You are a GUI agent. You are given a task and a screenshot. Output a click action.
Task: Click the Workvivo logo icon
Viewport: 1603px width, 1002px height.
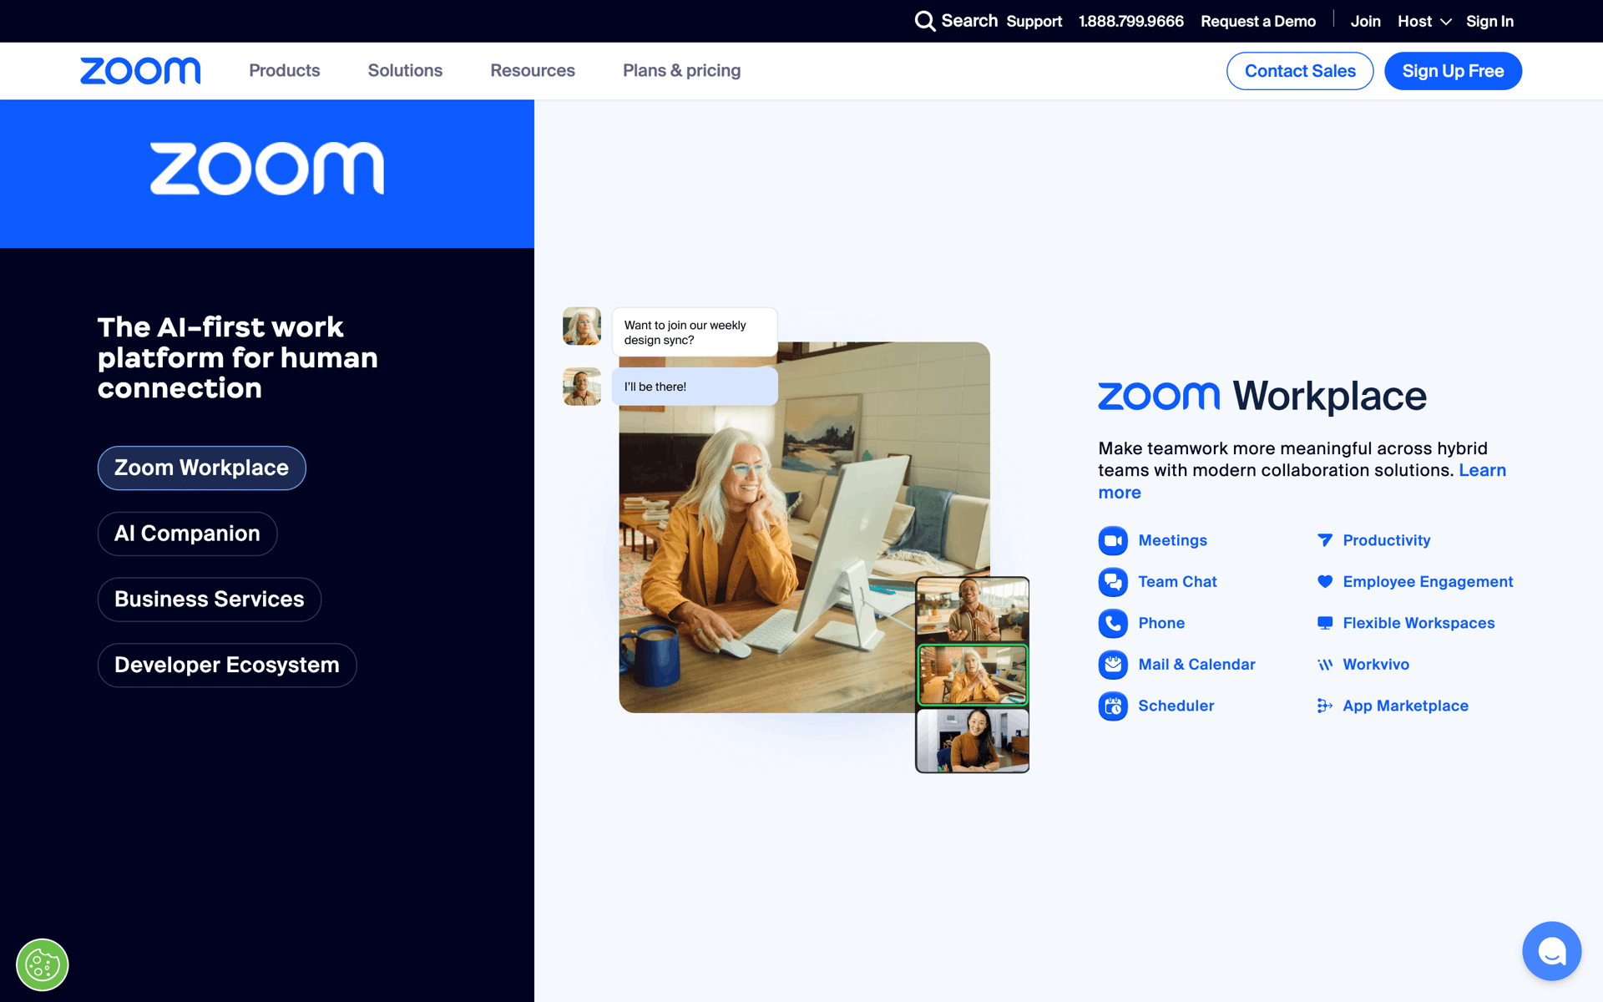click(1325, 665)
